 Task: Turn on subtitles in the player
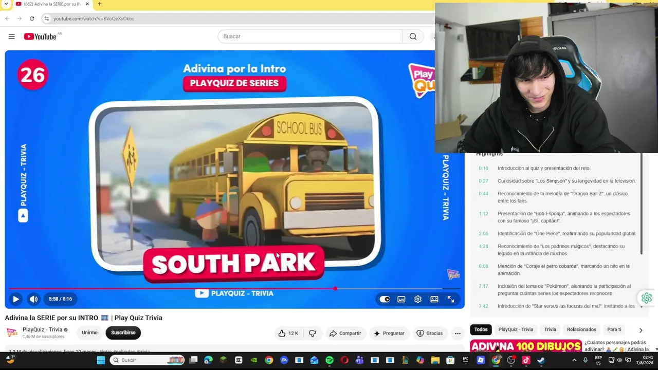tap(401, 299)
